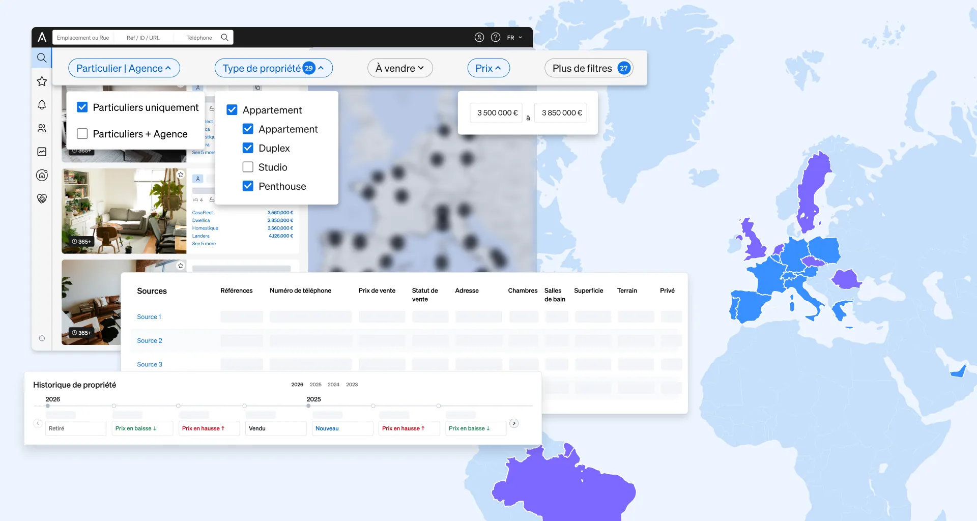The height and width of the screenshot is (521, 977).
Task: Select the Nouveau history event
Action: coord(342,428)
